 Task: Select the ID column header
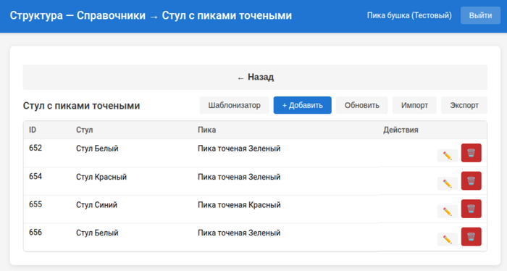click(x=33, y=130)
